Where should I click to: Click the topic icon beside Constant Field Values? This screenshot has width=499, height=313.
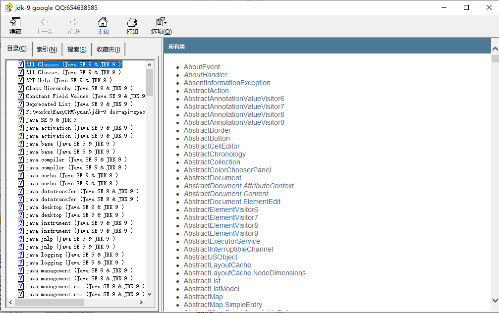tap(21, 96)
